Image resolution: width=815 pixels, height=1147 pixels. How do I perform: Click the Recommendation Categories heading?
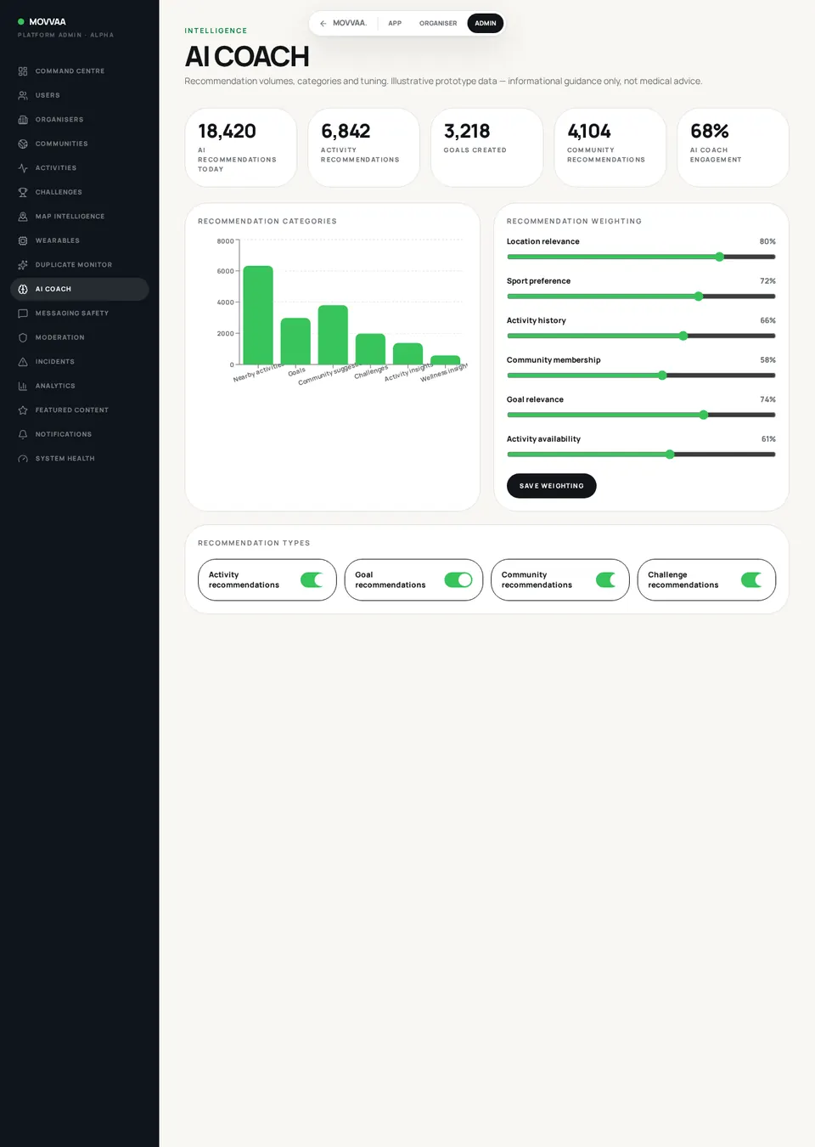pyautogui.click(x=267, y=221)
